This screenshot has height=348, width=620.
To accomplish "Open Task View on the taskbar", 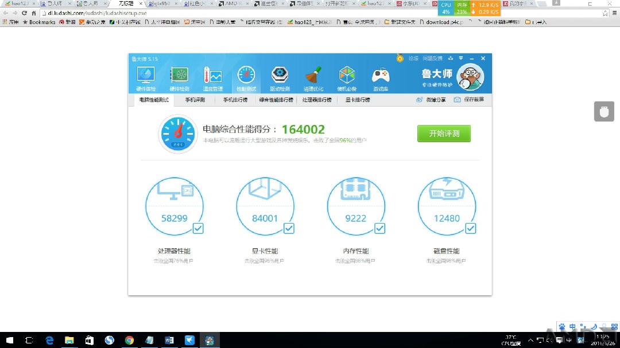I will point(29,340).
